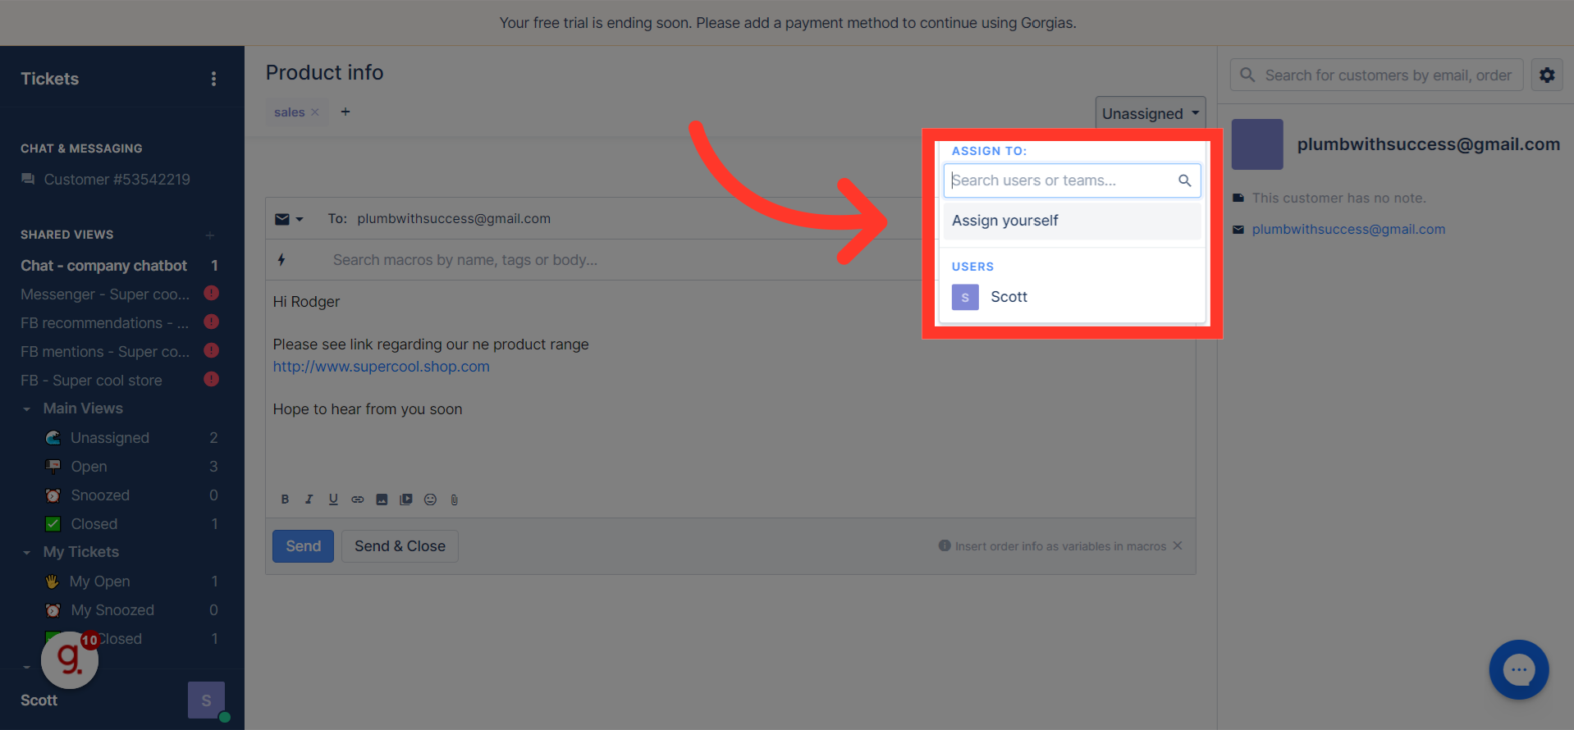Click the macros lightning bolt icon
Screen dimensions: 1574x730
pyautogui.click(x=281, y=260)
